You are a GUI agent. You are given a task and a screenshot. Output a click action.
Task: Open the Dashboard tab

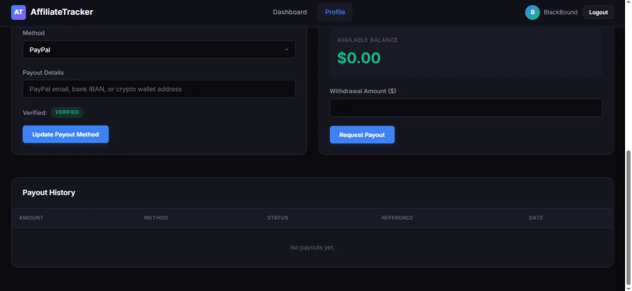pyautogui.click(x=290, y=12)
